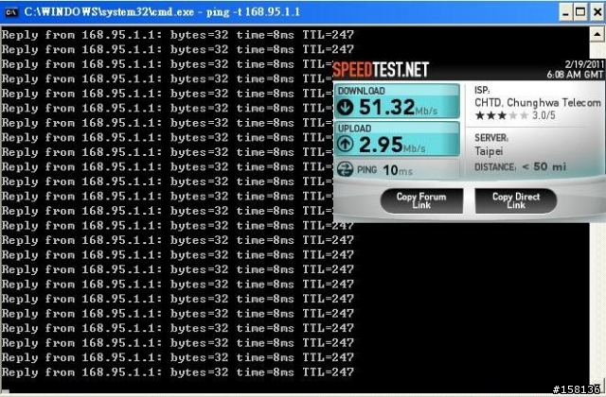Viewport: 606px width, 397px height.
Task: Close the cmd.exe window
Action: (x=597, y=12)
